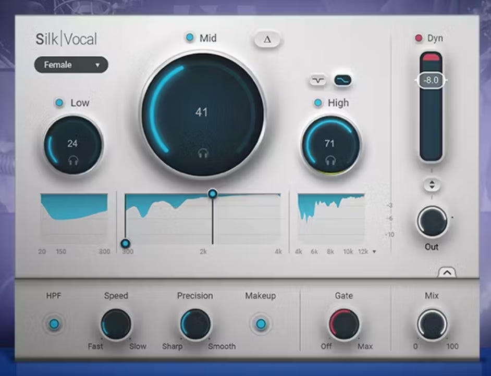Open the high range dropdown arrow next to 12k
Screen dimensions: 491x376
(374, 252)
